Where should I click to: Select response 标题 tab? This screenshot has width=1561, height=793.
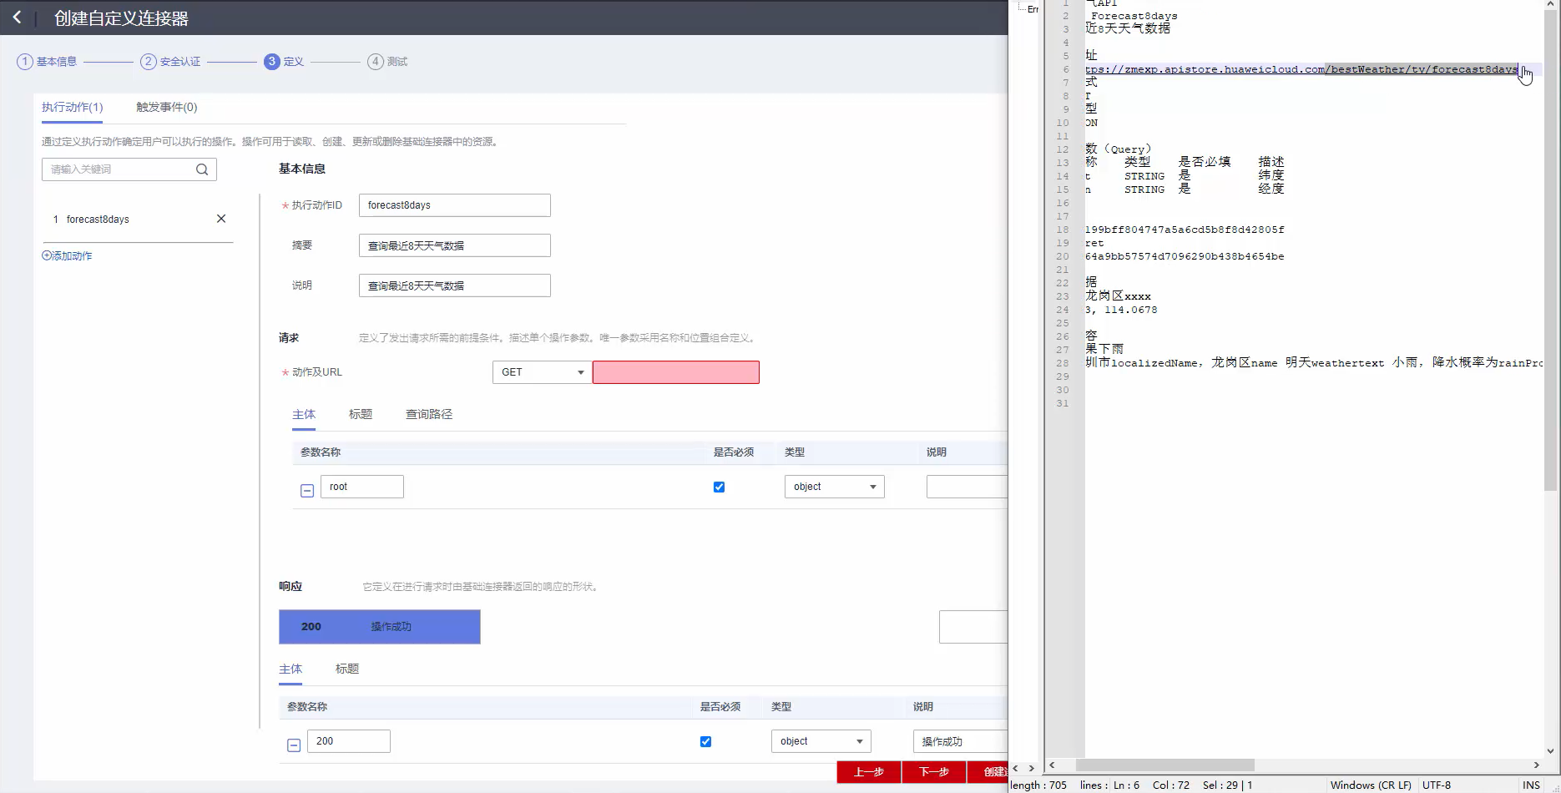tap(347, 669)
